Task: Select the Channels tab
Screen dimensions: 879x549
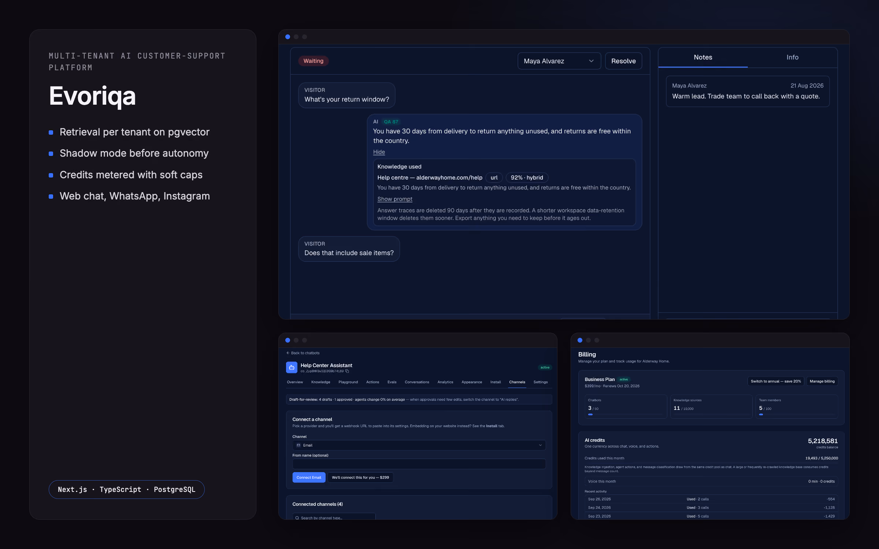Action: pos(517,382)
